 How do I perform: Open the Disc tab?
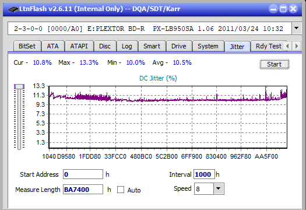coord(105,46)
